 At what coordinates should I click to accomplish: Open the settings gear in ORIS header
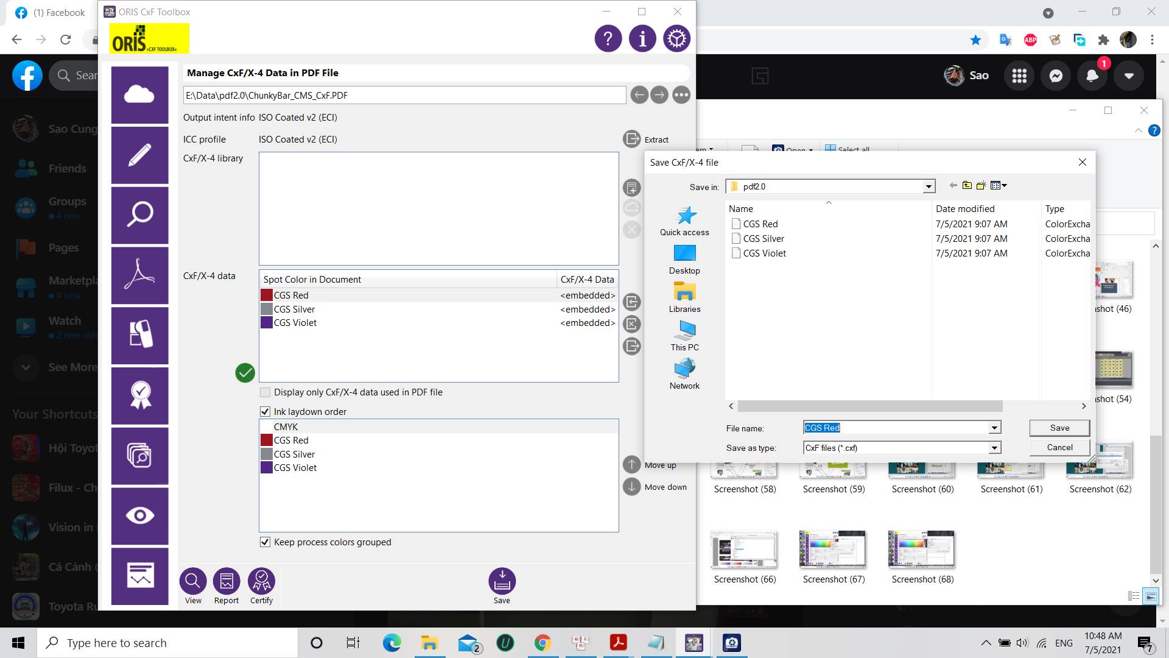click(x=676, y=39)
